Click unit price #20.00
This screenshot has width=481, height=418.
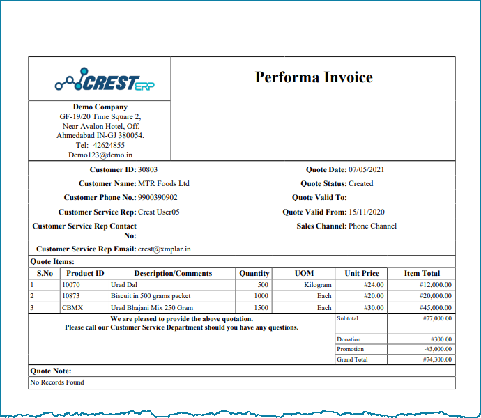tap(374, 296)
